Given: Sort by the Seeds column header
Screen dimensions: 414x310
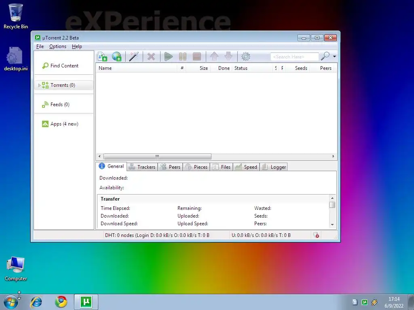Looking at the screenshot, I should [x=298, y=68].
